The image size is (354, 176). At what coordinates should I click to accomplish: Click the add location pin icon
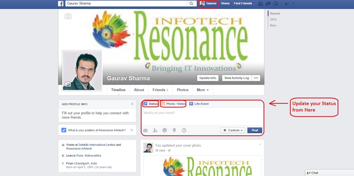[174, 130]
